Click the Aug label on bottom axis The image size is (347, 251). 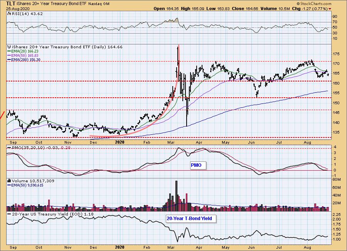307,247
